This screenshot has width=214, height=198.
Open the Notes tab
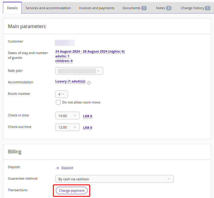(x=163, y=8)
